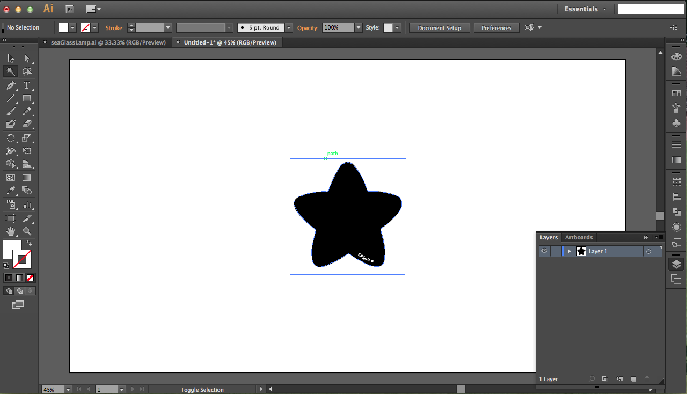Activate the Magic Wand tool
Viewport: 687px width, 394px height.
click(x=11, y=71)
